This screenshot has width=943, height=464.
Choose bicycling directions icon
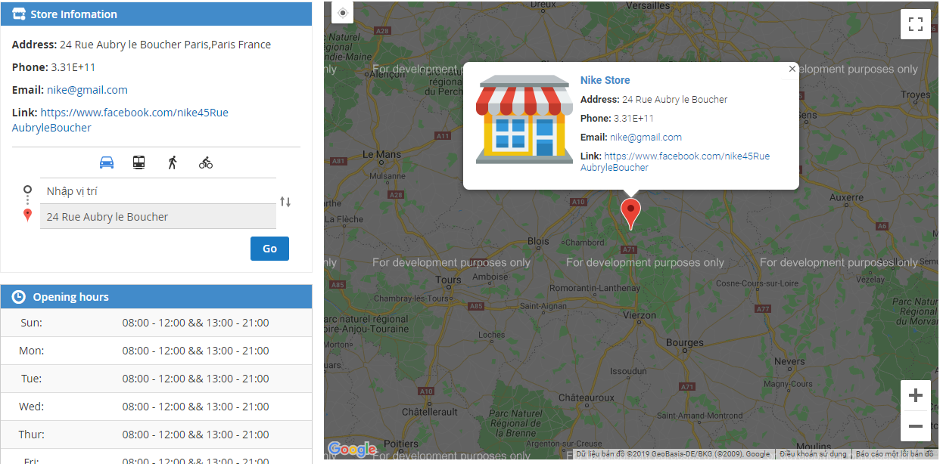click(x=206, y=162)
